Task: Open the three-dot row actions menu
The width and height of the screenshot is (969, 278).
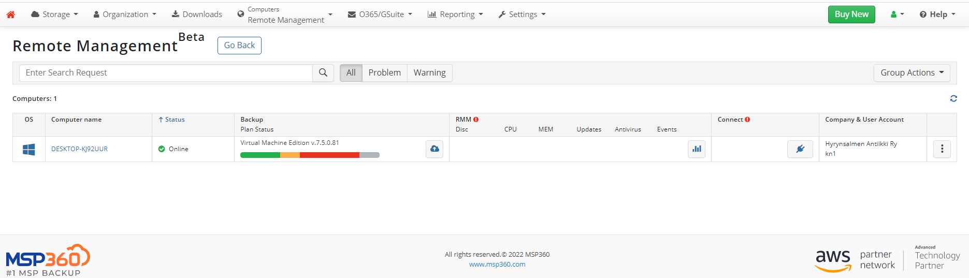Action: [942, 149]
